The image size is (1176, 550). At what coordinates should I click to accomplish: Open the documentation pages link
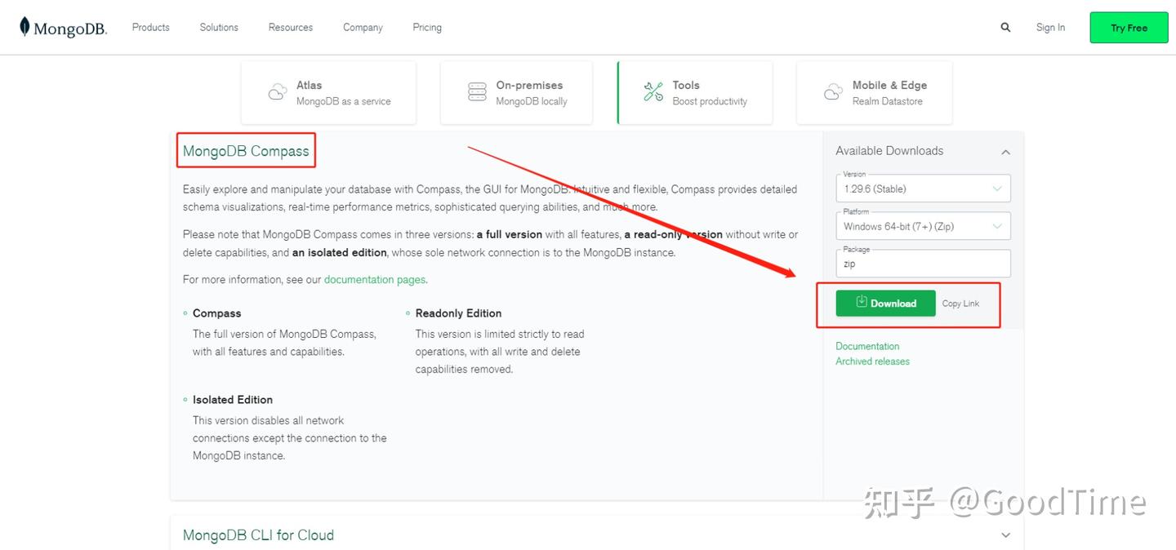[x=374, y=279]
